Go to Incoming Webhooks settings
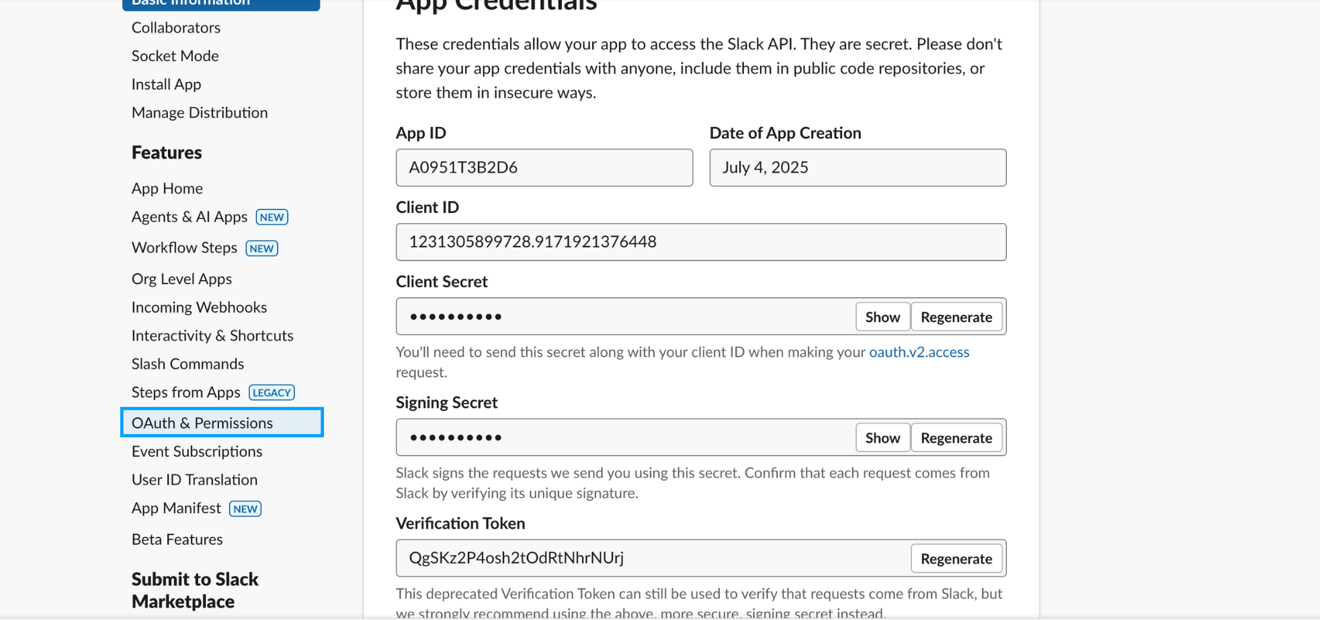Screen dimensions: 1320x620 [x=200, y=307]
